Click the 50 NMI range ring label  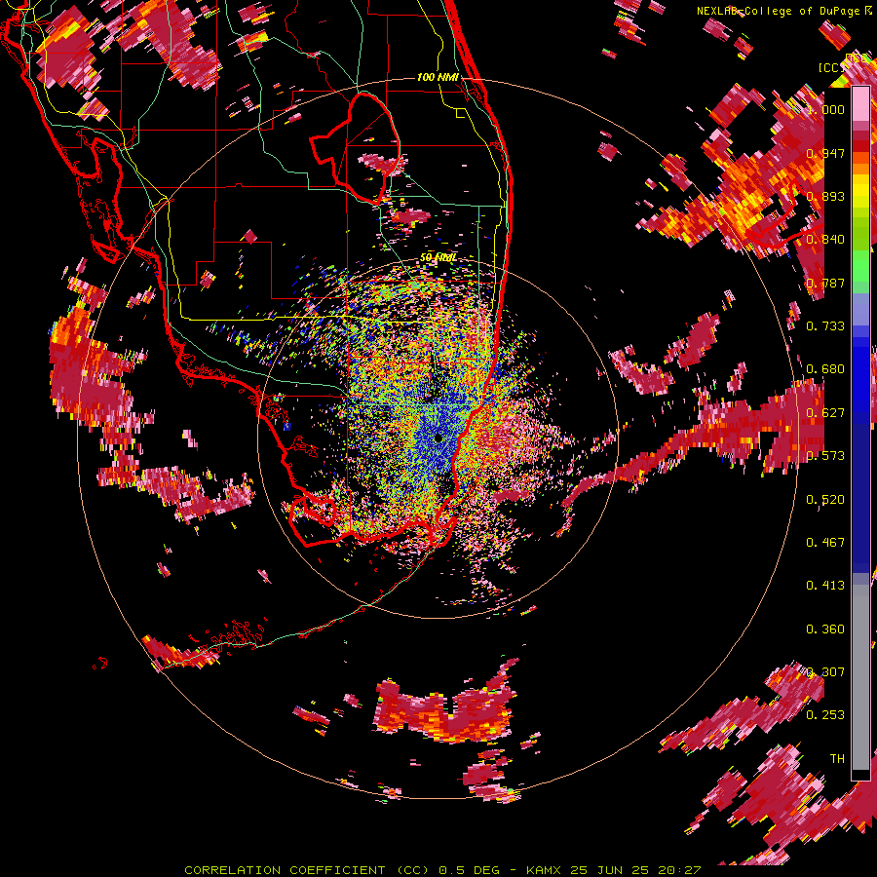pos(438,257)
